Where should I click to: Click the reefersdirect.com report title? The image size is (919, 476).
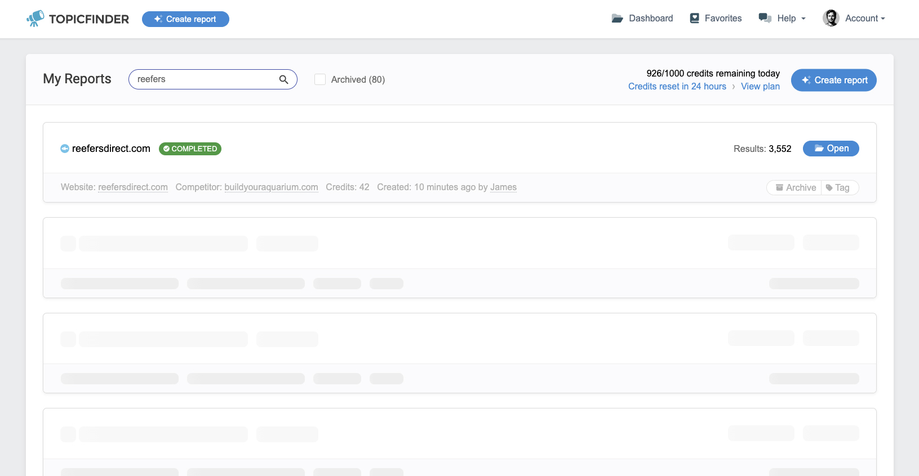point(111,149)
